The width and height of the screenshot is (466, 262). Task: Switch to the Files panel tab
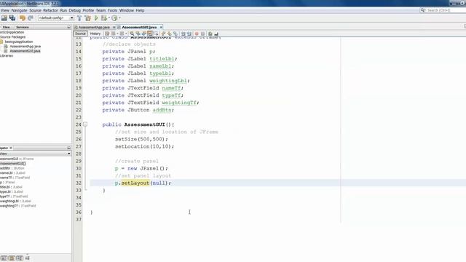tap(7, 27)
